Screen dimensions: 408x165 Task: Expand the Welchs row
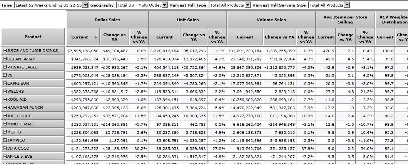pyautogui.click(x=5, y=92)
